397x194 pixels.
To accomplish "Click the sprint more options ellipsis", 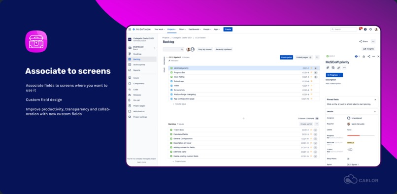I will [317, 57].
